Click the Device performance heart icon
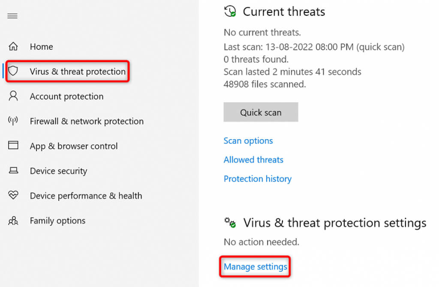 [x=13, y=195]
